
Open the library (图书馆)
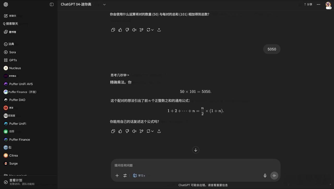[x=10, y=32]
